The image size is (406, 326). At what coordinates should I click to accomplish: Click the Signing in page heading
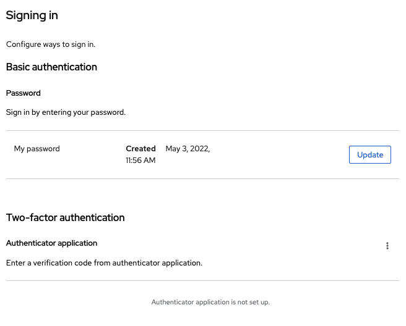[32, 15]
